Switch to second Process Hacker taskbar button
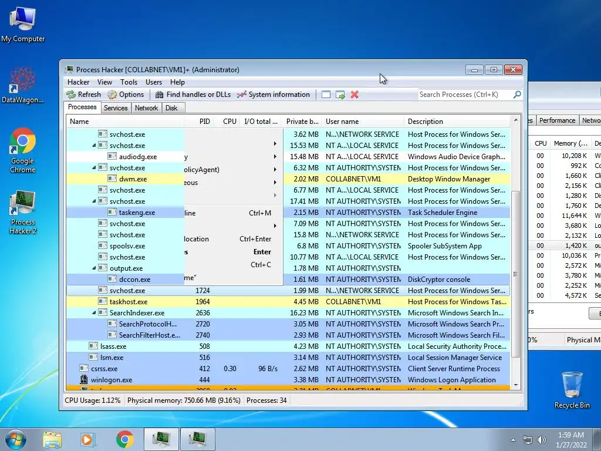This screenshot has height=451, width=601. point(197,439)
